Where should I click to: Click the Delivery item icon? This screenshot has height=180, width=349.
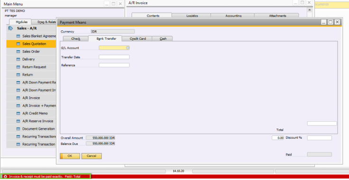(18, 59)
